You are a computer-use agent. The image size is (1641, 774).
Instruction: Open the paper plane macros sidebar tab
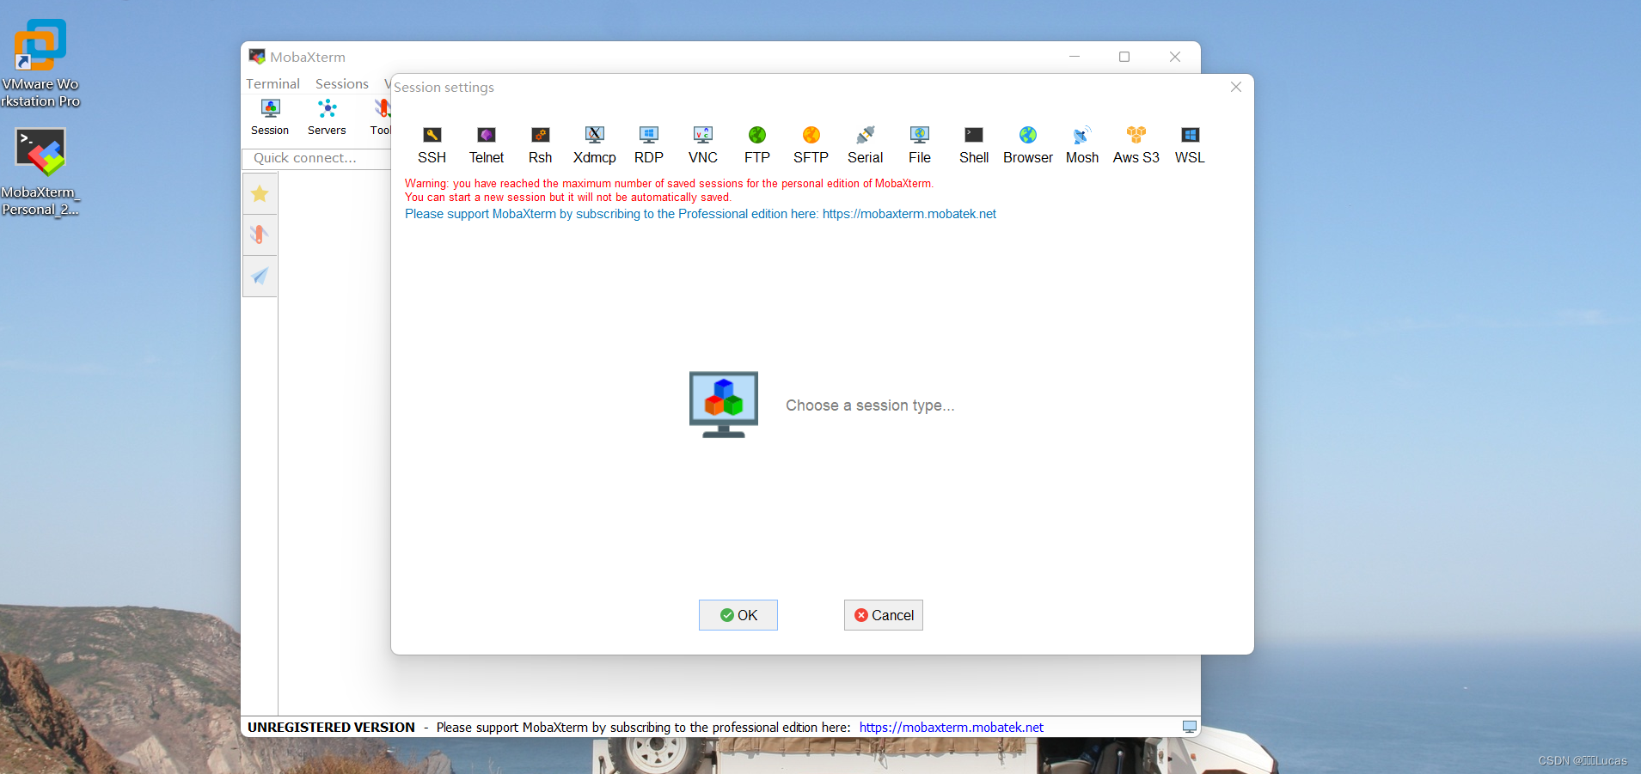click(260, 276)
